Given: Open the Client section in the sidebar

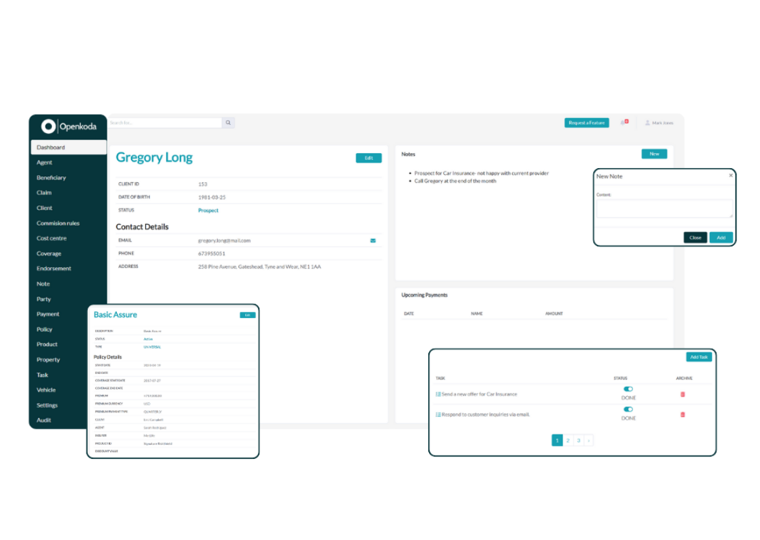Looking at the screenshot, I should (x=44, y=208).
